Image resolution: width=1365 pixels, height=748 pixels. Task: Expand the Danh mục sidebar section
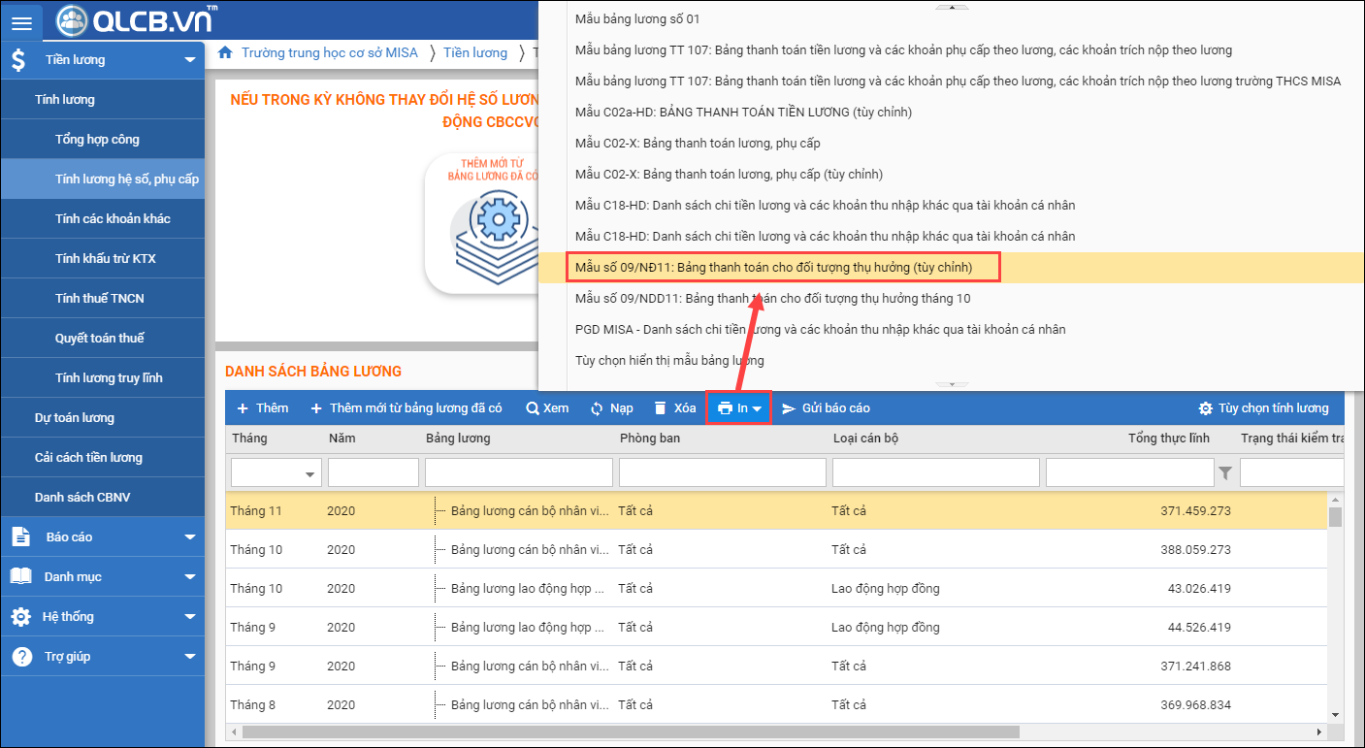tap(102, 576)
